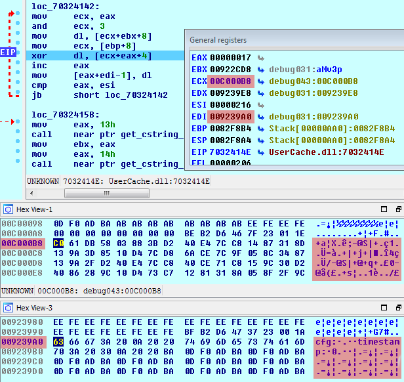Click the ESP value 0082F8A4
The image size is (404, 382).
[230, 140]
